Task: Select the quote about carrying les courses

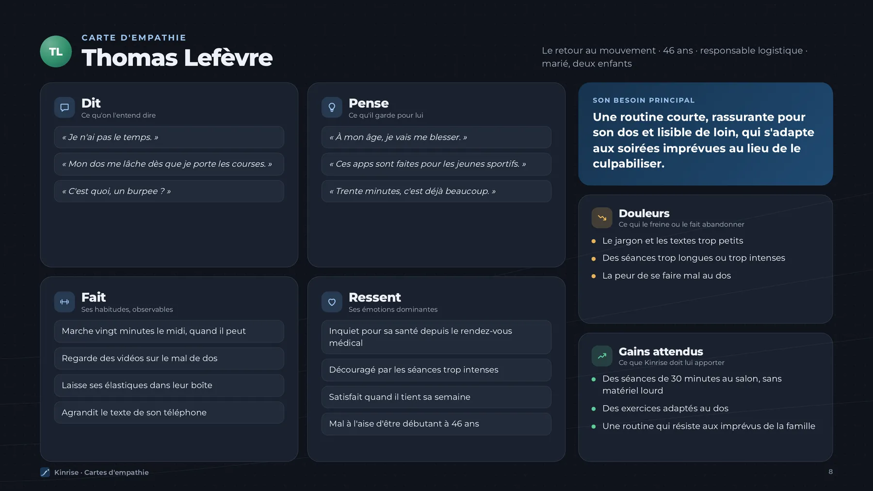Action: coord(169,164)
